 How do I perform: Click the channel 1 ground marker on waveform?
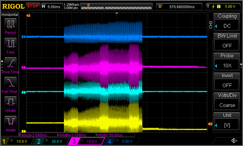tap(23, 132)
